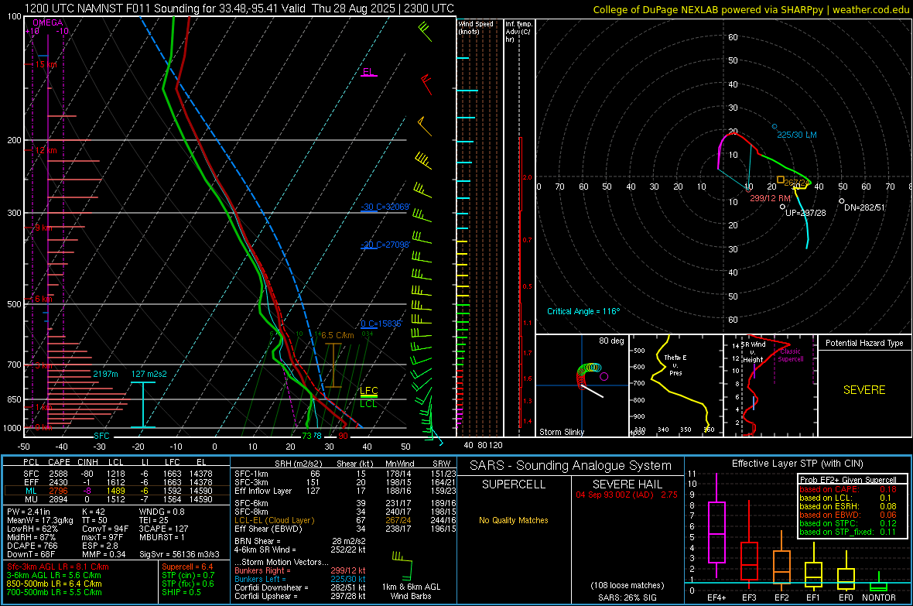Click the Potential Hazard Type header
This screenshot has width=913, height=606.
click(864, 343)
